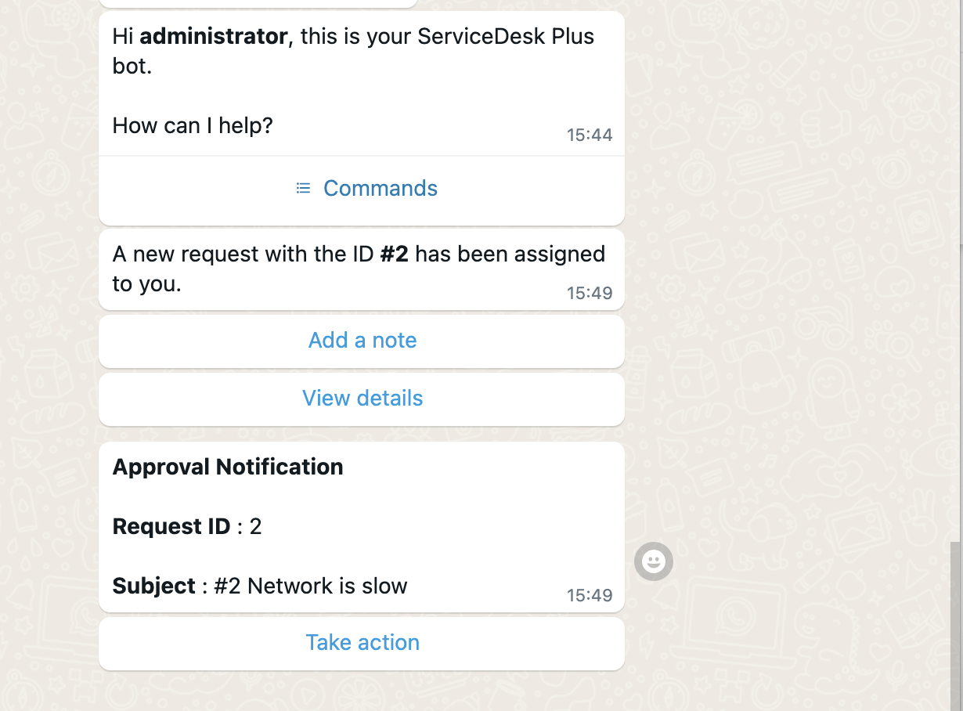Click the 15:49 timestamp on the request-assigned message
The width and height of the screenshot is (963, 711).
(590, 293)
